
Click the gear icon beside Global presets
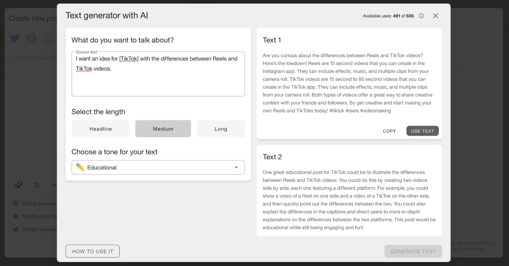click(x=15, y=203)
